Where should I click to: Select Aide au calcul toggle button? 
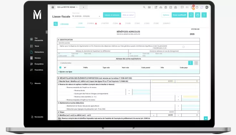(128, 15)
